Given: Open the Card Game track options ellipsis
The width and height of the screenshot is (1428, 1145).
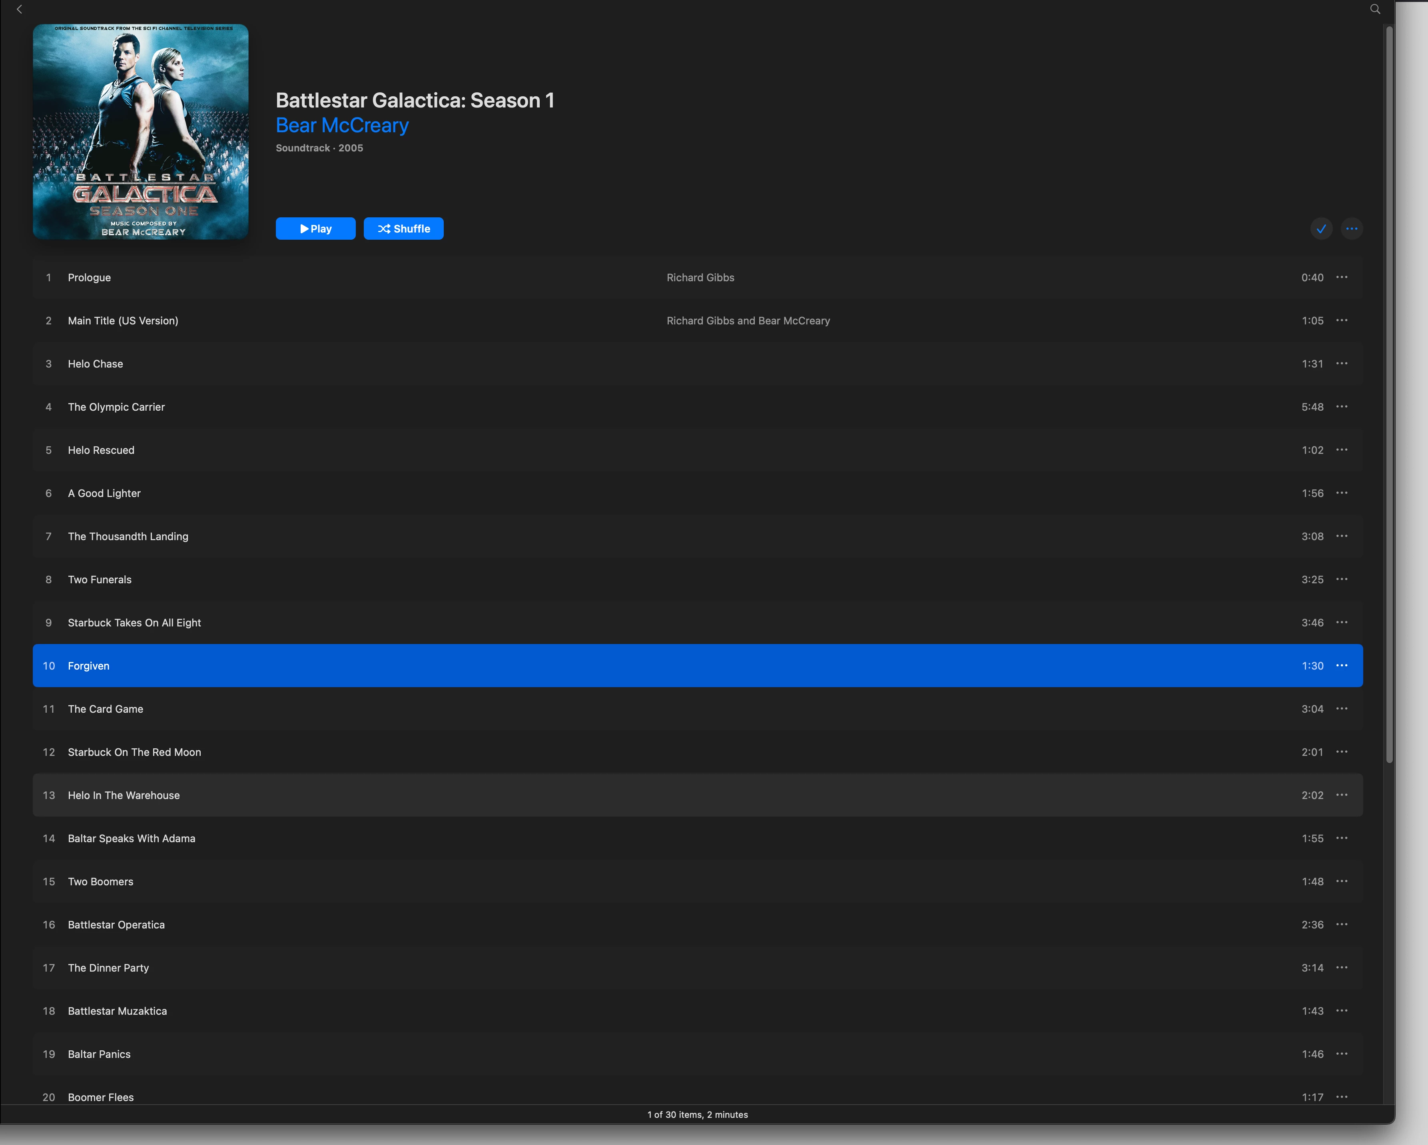Looking at the screenshot, I should point(1341,709).
